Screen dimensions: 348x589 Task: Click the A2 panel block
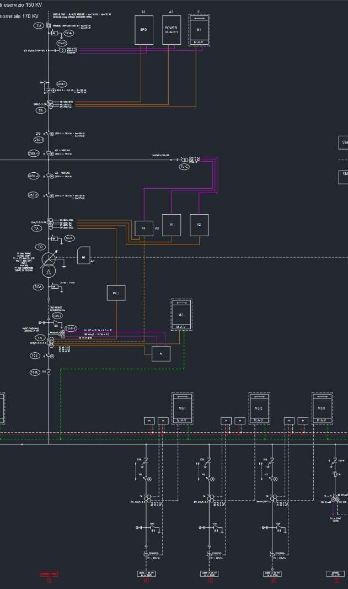point(199,225)
